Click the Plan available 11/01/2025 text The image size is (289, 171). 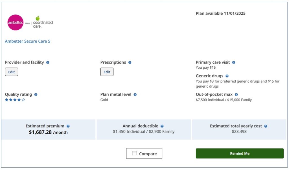coord(220,13)
